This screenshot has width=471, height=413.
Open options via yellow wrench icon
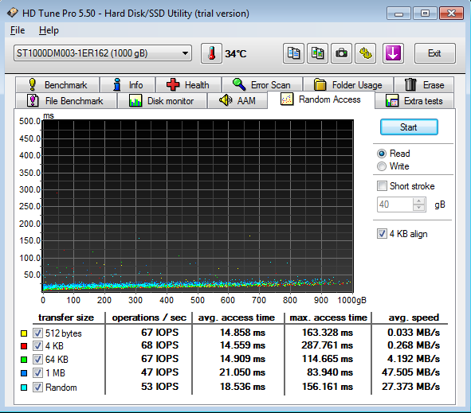click(365, 53)
